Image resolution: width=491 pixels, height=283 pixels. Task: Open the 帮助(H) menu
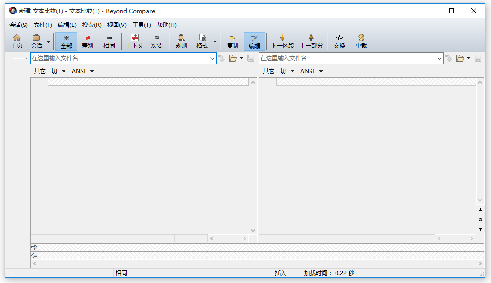click(167, 25)
